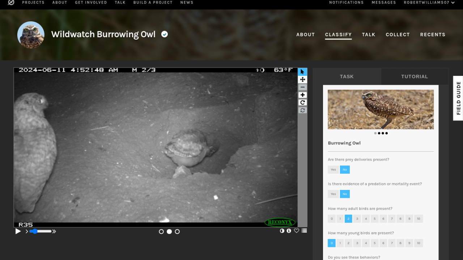The width and height of the screenshot is (463, 260).
Task: Click the verified project checkmark badge
Action: pyautogui.click(x=165, y=34)
